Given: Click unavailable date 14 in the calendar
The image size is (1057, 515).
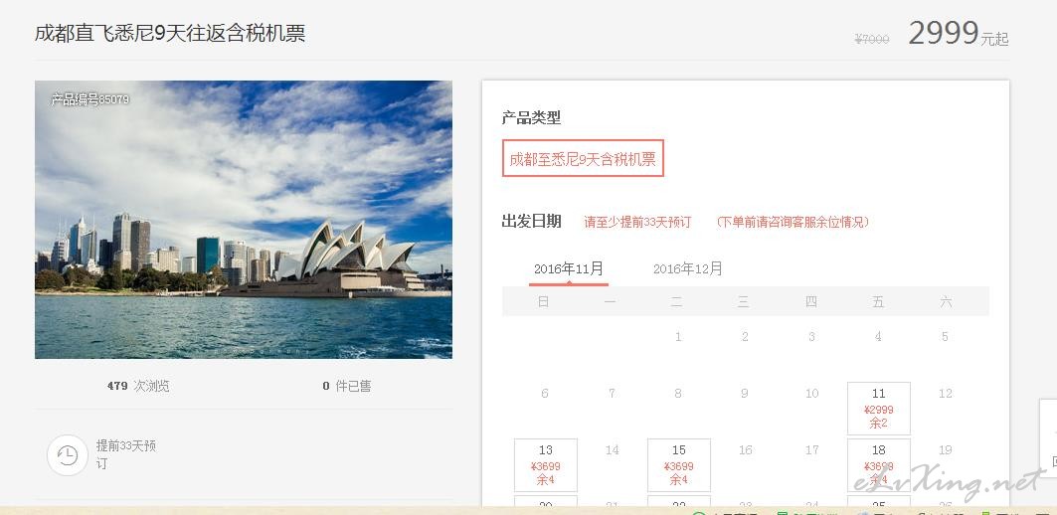Looking at the screenshot, I should tap(612, 449).
